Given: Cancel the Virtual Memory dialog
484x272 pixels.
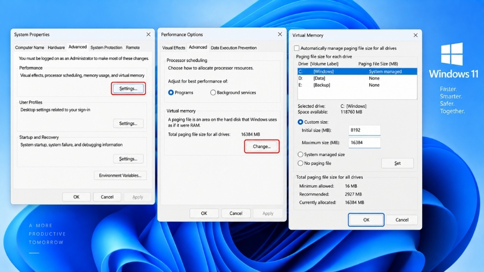Looking at the screenshot, I should (x=402, y=220).
